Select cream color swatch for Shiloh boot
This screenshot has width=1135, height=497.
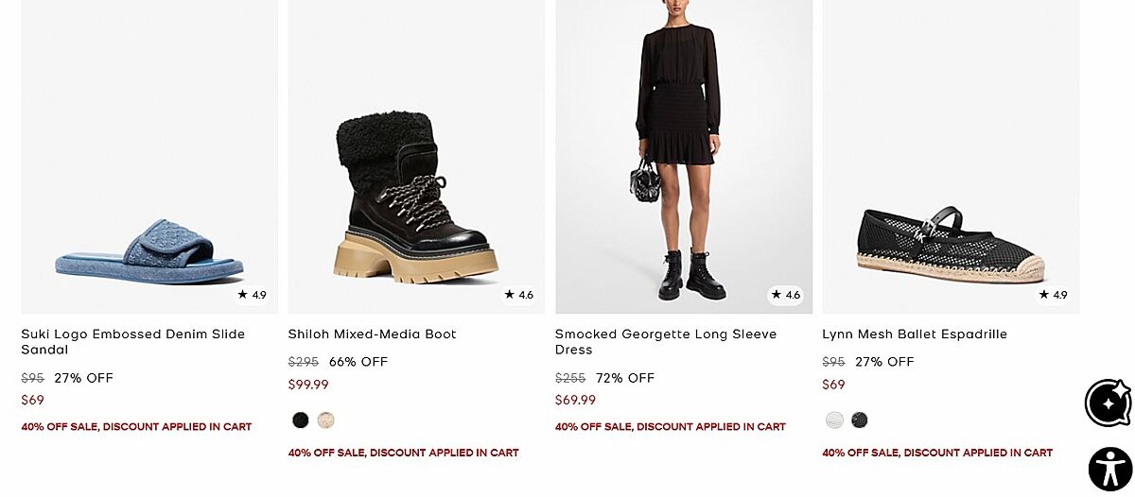326,420
